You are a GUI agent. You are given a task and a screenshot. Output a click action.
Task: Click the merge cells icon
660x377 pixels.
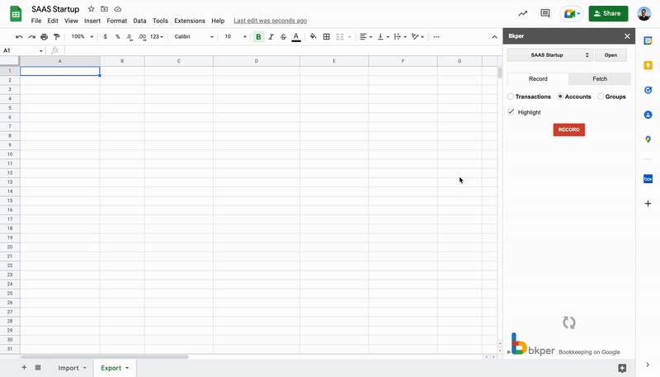pos(340,37)
